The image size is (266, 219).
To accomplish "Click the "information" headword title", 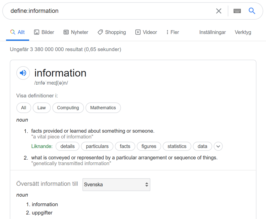I will pos(60,73).
